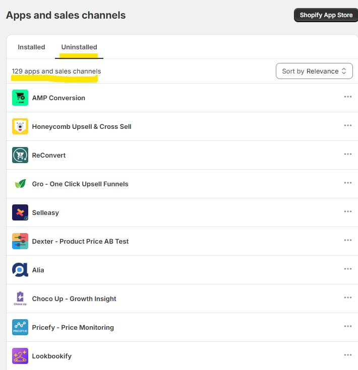Click the Lookbookify app name
358x370 pixels.
click(52, 356)
